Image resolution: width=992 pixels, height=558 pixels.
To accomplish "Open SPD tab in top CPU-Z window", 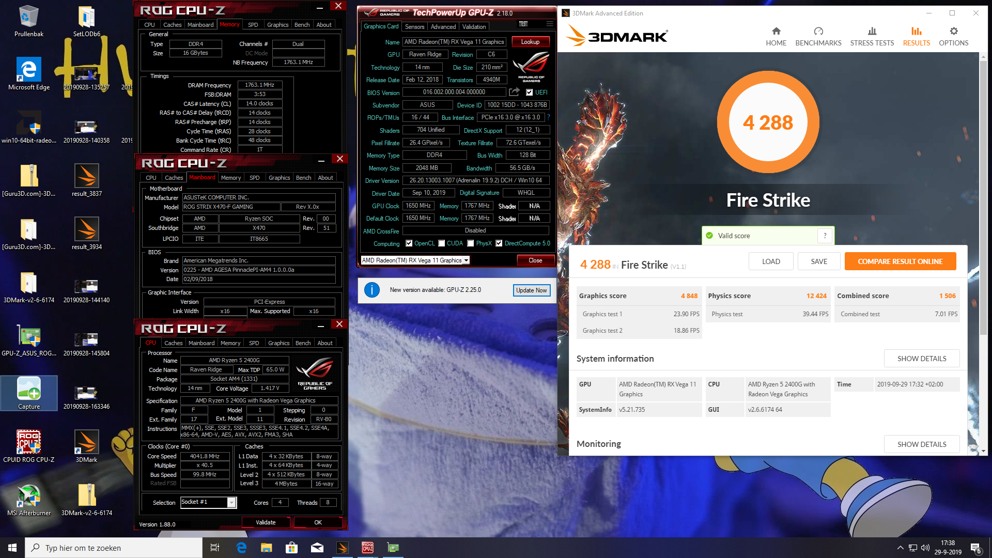I will tap(253, 25).
